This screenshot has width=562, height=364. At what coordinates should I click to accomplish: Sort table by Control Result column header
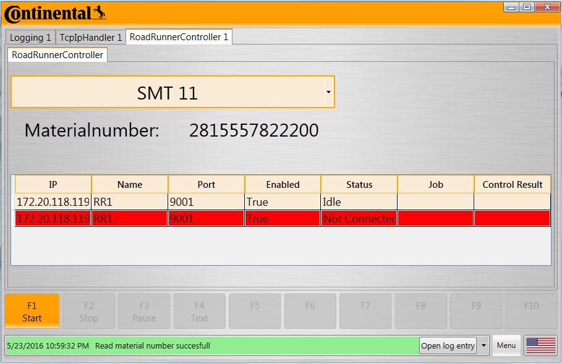click(x=513, y=185)
